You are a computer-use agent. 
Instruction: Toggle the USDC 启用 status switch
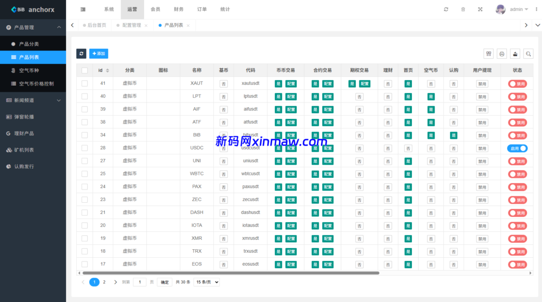pos(518,148)
